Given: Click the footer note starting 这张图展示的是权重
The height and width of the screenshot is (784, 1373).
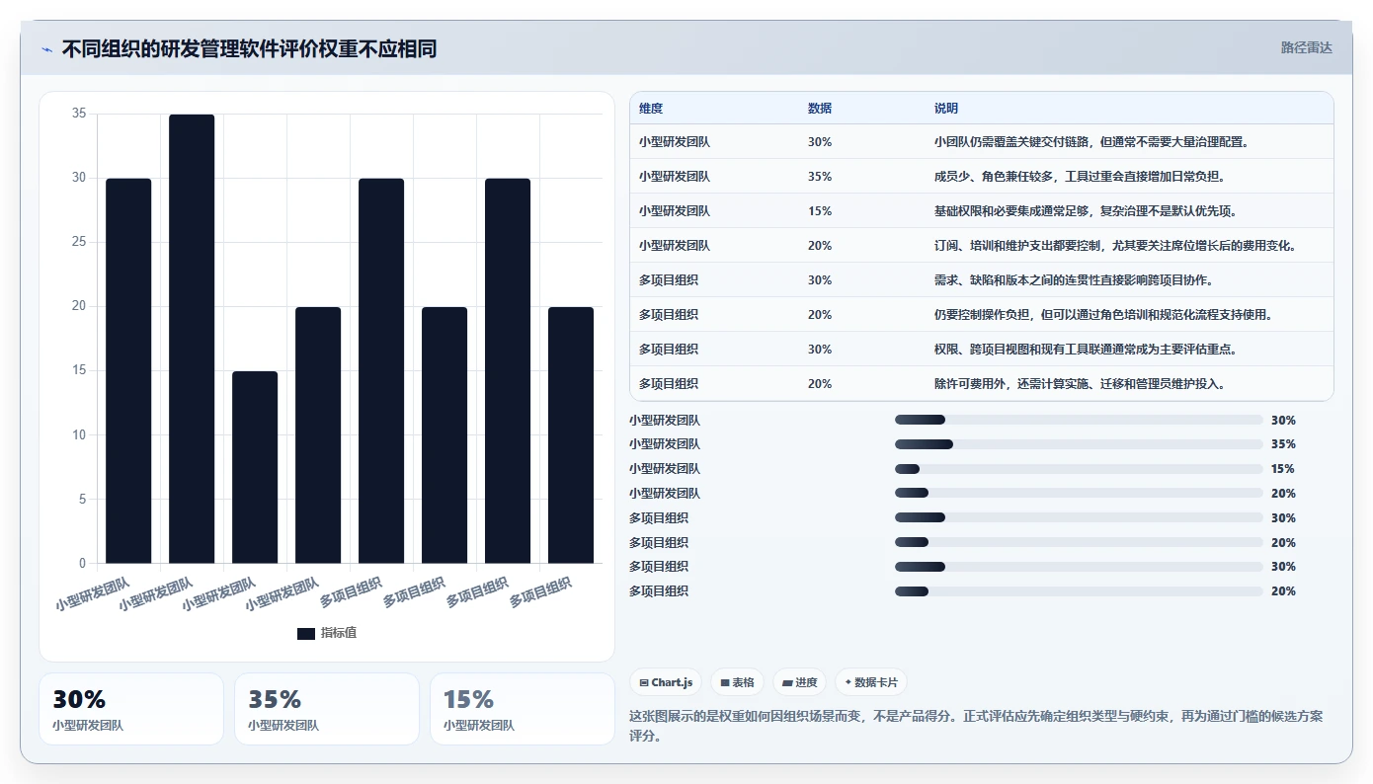Looking at the screenshot, I should pyautogui.click(x=975, y=726).
